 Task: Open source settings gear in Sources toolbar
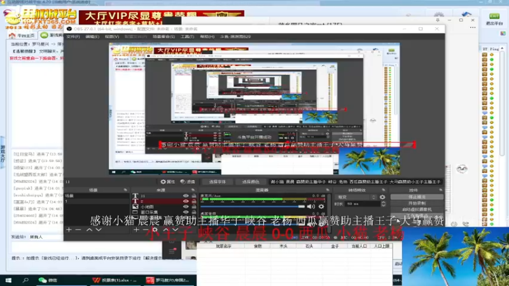click(155, 229)
